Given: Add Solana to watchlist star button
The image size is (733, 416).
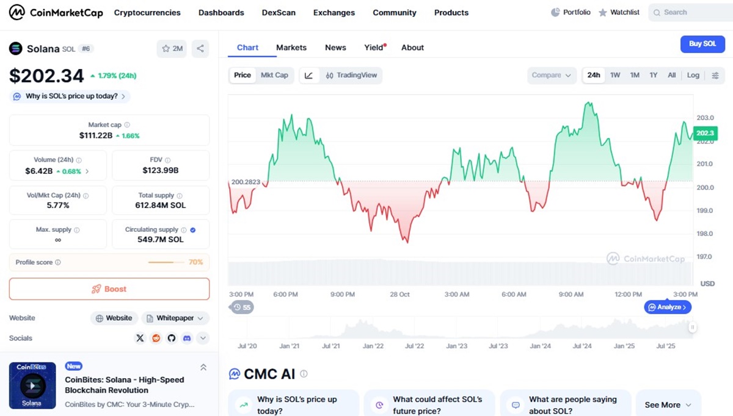Looking at the screenshot, I should [172, 49].
